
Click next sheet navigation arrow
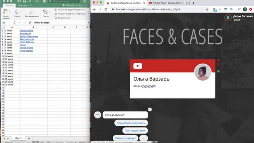tap(8, 139)
